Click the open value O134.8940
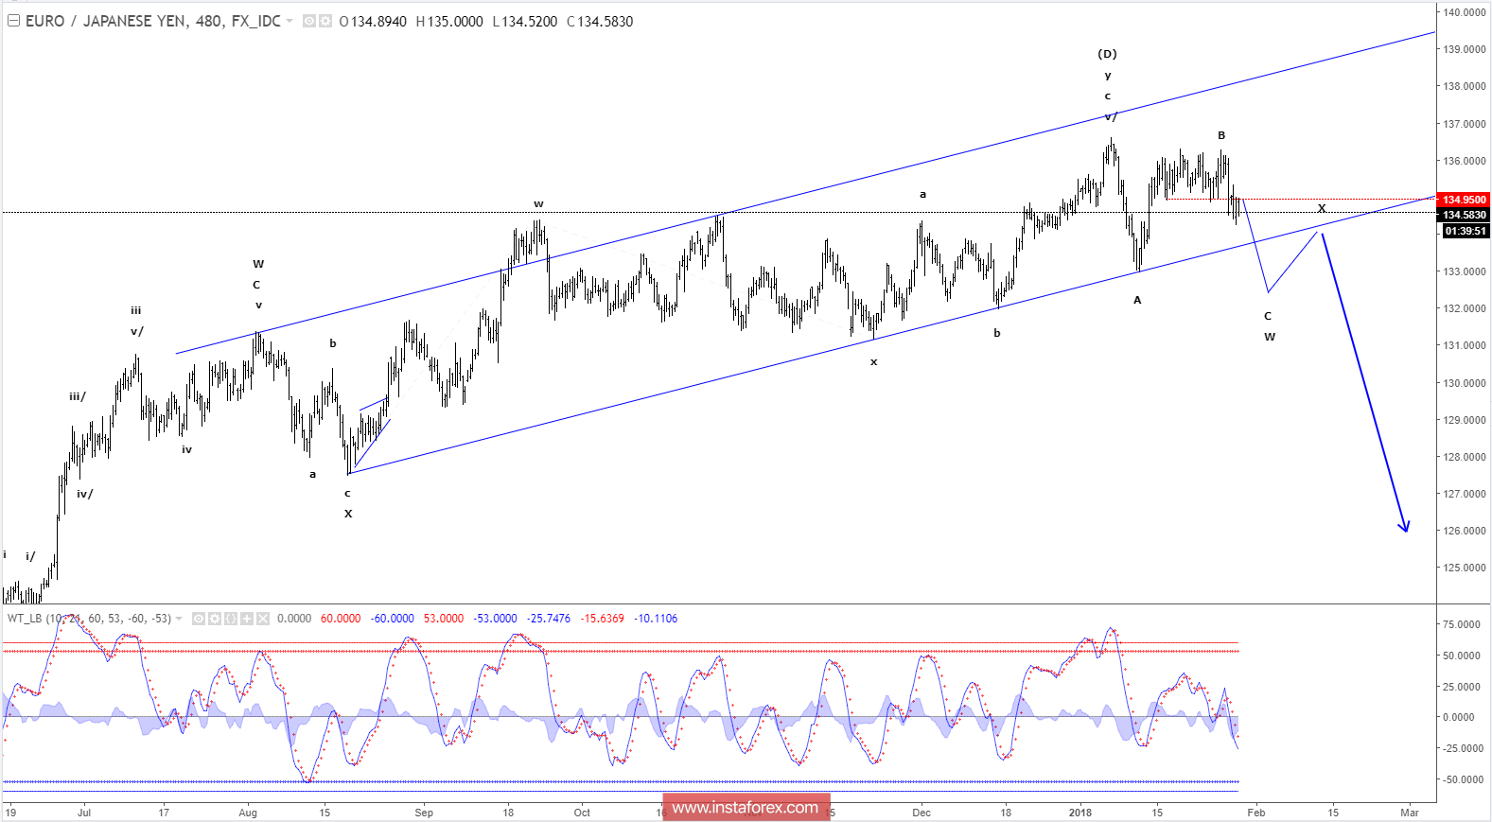 (x=373, y=21)
